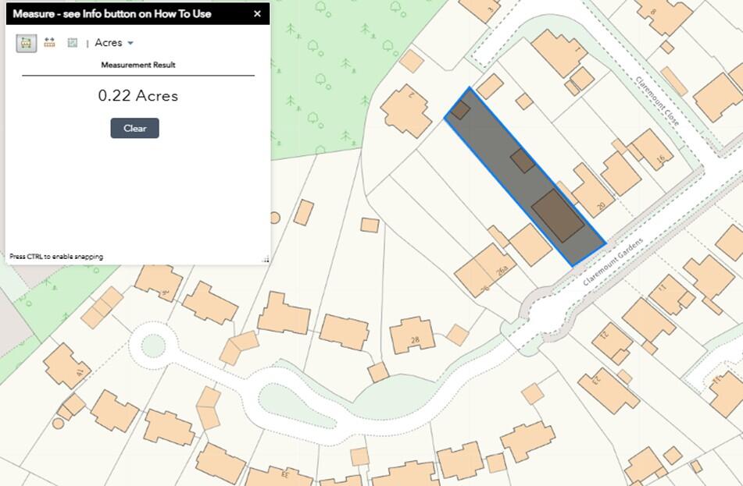Viewport: 743px width, 486px height.
Task: Close the Measure panel
Action: click(257, 13)
